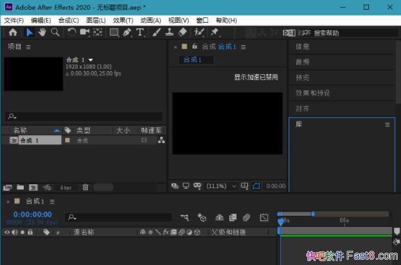
Task: Open the Draft 3D icon in timeline
Action: 202,217
